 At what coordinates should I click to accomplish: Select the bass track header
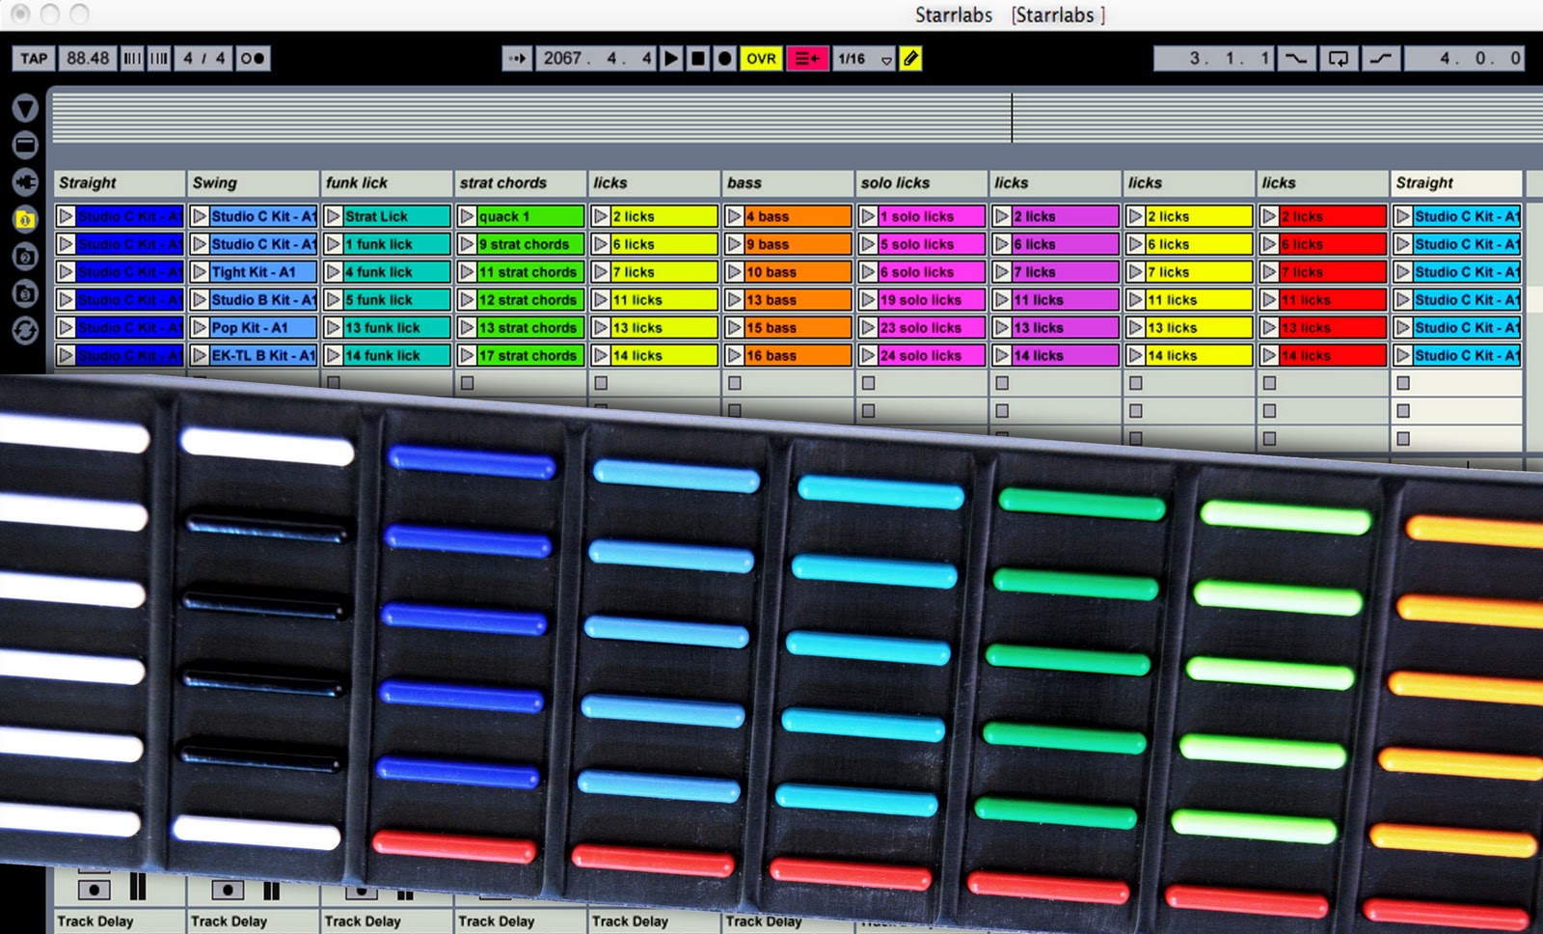[787, 183]
